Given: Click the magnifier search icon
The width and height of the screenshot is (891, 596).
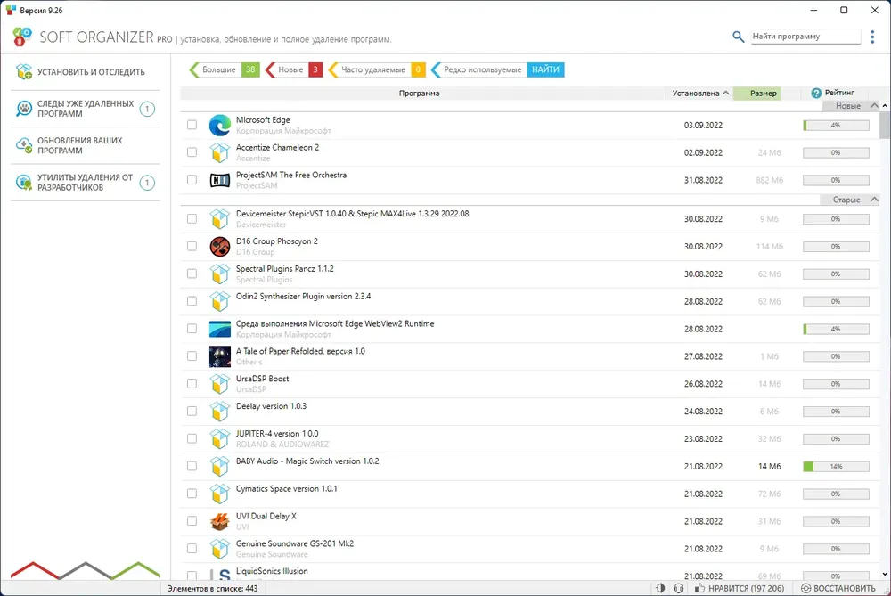Looking at the screenshot, I should (x=738, y=37).
